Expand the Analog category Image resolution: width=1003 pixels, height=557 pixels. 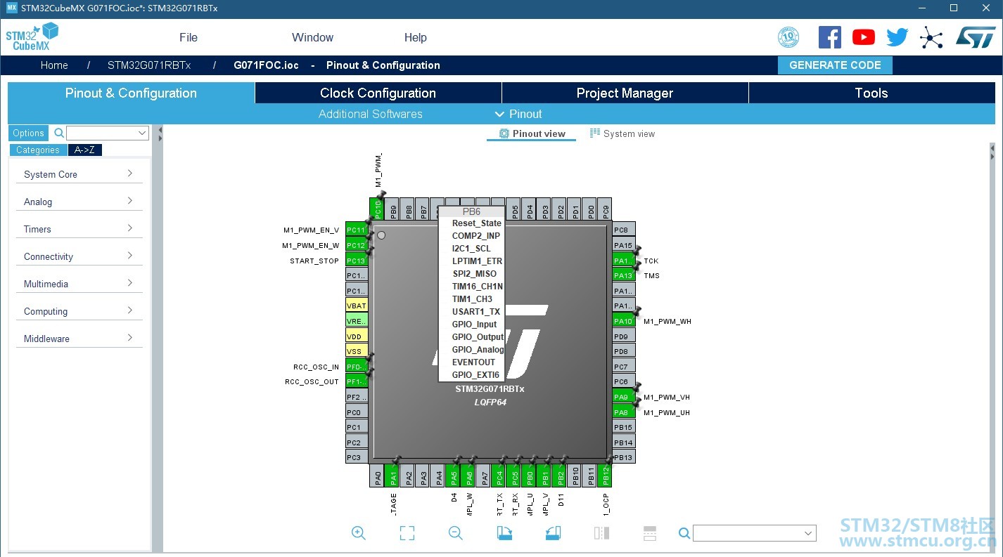[79, 202]
